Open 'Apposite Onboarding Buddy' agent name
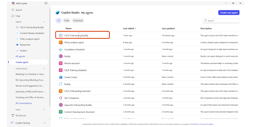This screenshot has width=258, height=127. tap(78, 105)
